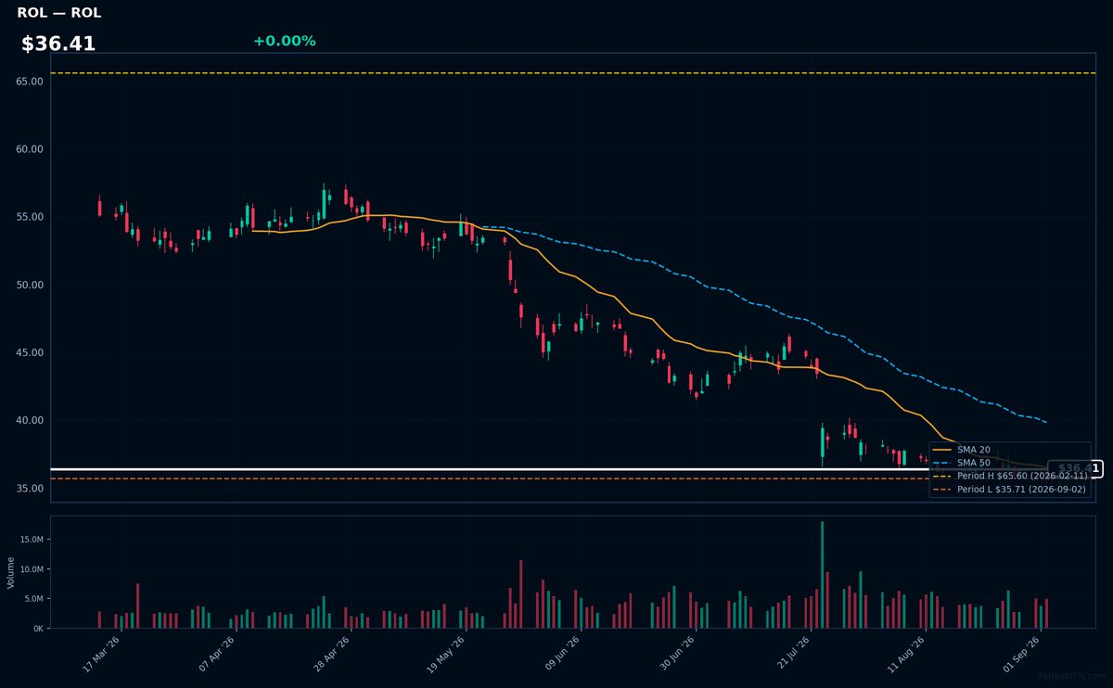Image resolution: width=1113 pixels, height=688 pixels.
Task: Click the 40.00 price axis label
Action: (30, 420)
